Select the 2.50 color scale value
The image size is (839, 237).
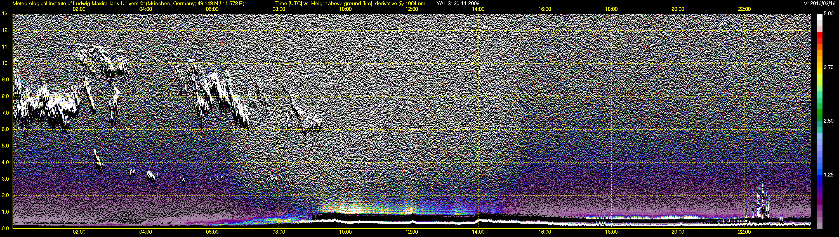click(x=829, y=121)
